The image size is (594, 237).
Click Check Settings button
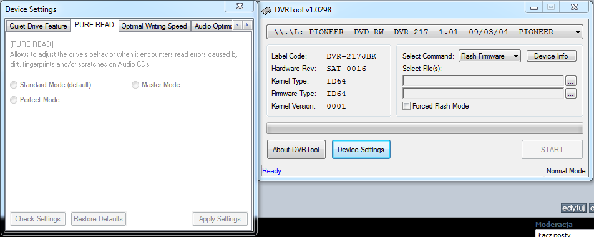point(38,219)
